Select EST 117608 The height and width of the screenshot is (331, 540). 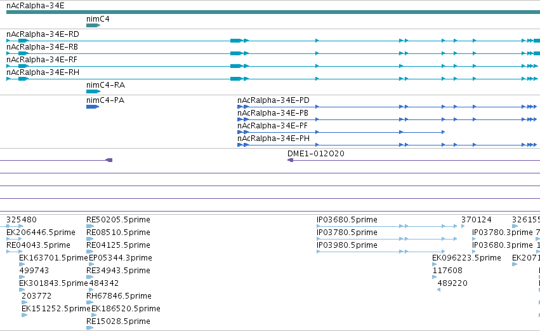point(447,271)
